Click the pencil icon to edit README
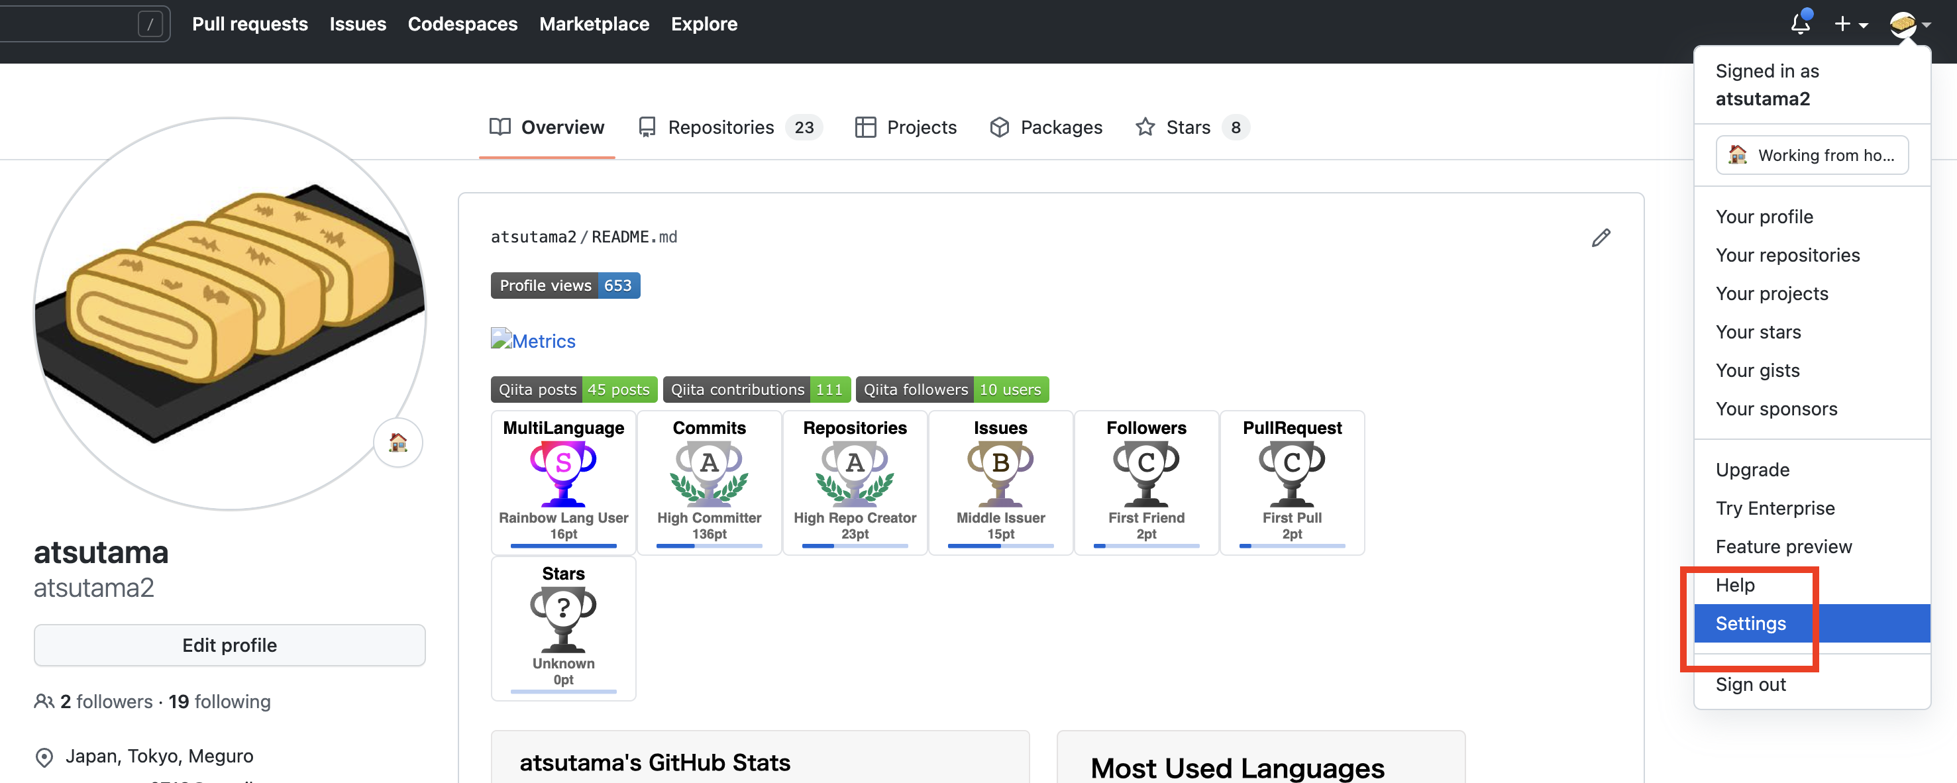Image resolution: width=1957 pixels, height=783 pixels. coord(1601,238)
